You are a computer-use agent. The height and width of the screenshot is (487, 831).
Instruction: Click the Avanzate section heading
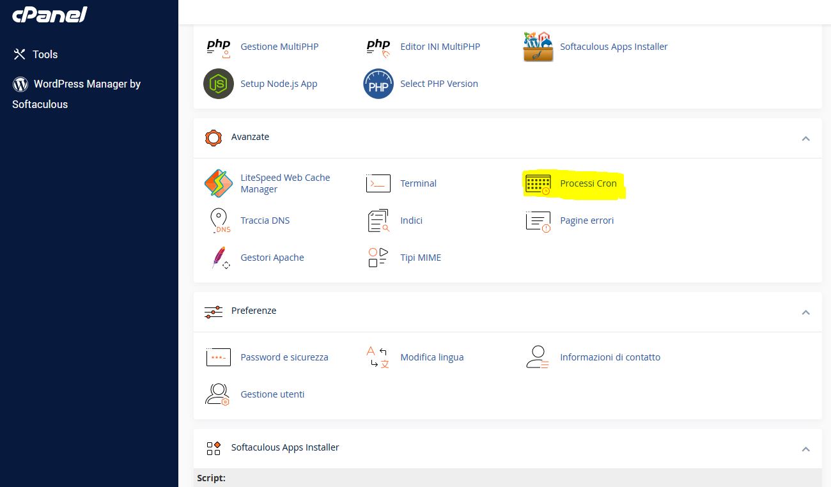(250, 137)
